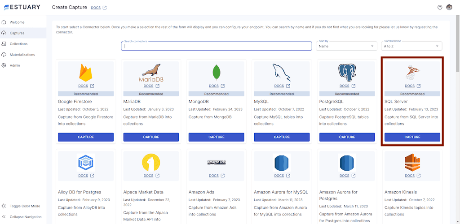Click the Recommended badge on MongoDB card
460x224 pixels.
point(217,94)
